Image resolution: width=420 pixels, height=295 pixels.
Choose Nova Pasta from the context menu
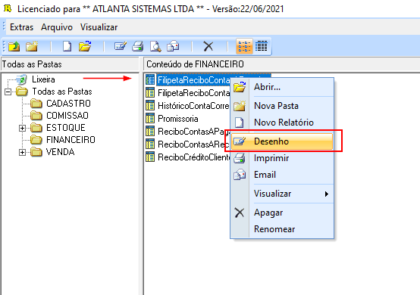coord(282,106)
